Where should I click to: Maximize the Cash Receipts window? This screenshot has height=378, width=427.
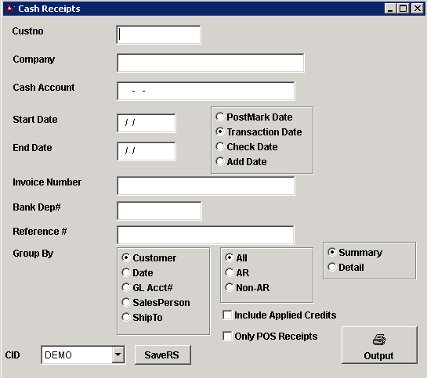403,9
